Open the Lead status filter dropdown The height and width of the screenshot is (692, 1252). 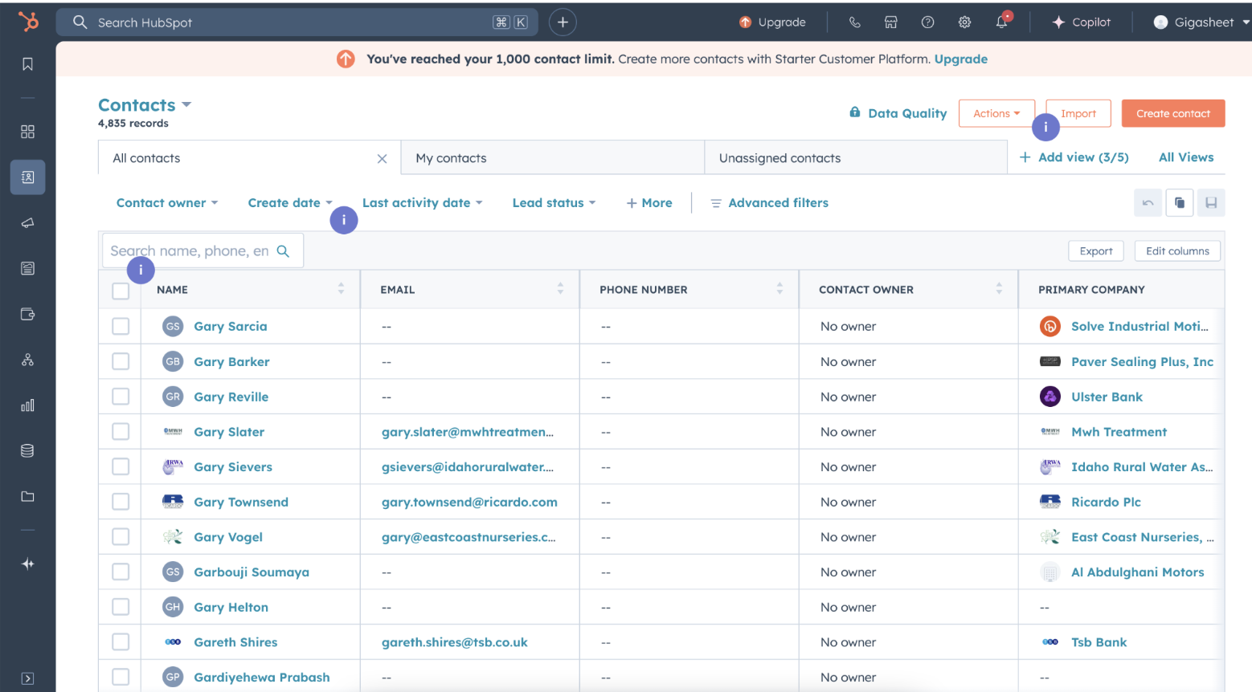point(554,203)
